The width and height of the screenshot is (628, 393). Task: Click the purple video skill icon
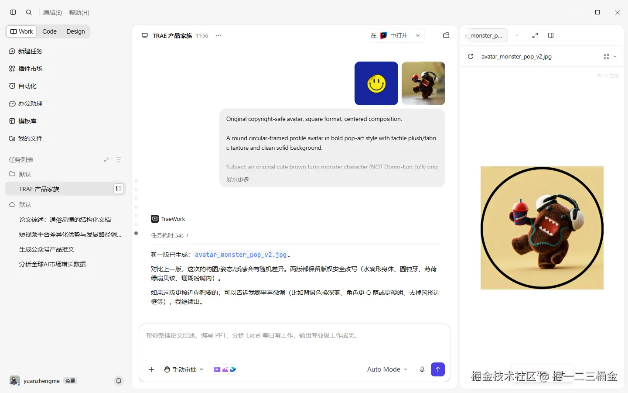[217, 369]
